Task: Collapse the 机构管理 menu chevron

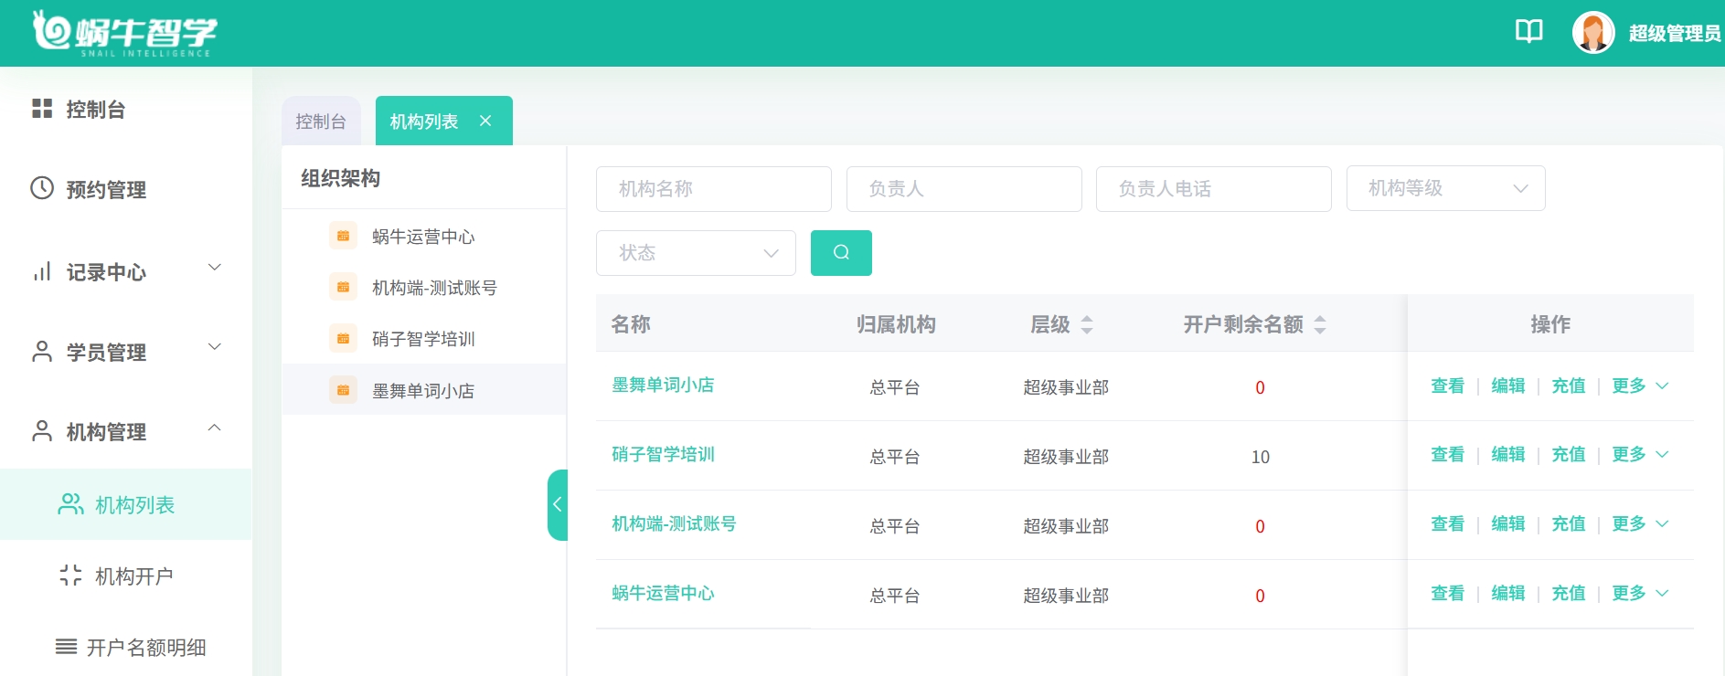Action: click(215, 428)
